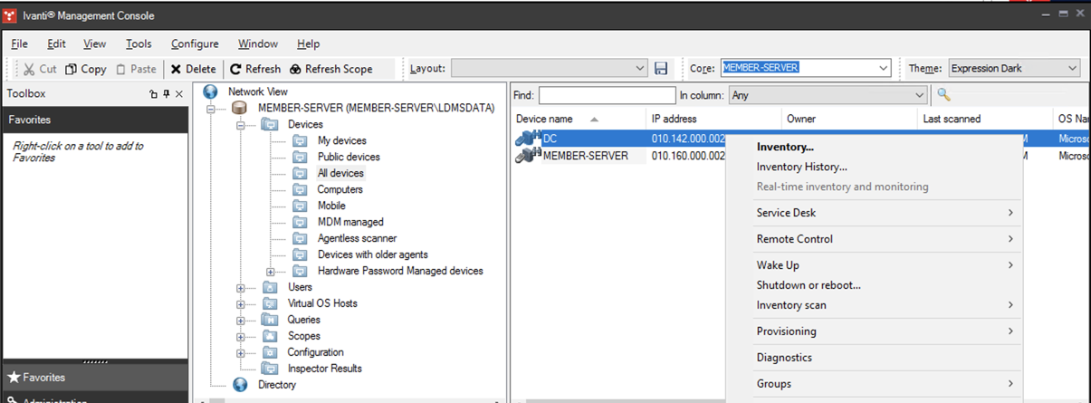Click the Public devices folder icon
1091x403 pixels.
point(301,157)
